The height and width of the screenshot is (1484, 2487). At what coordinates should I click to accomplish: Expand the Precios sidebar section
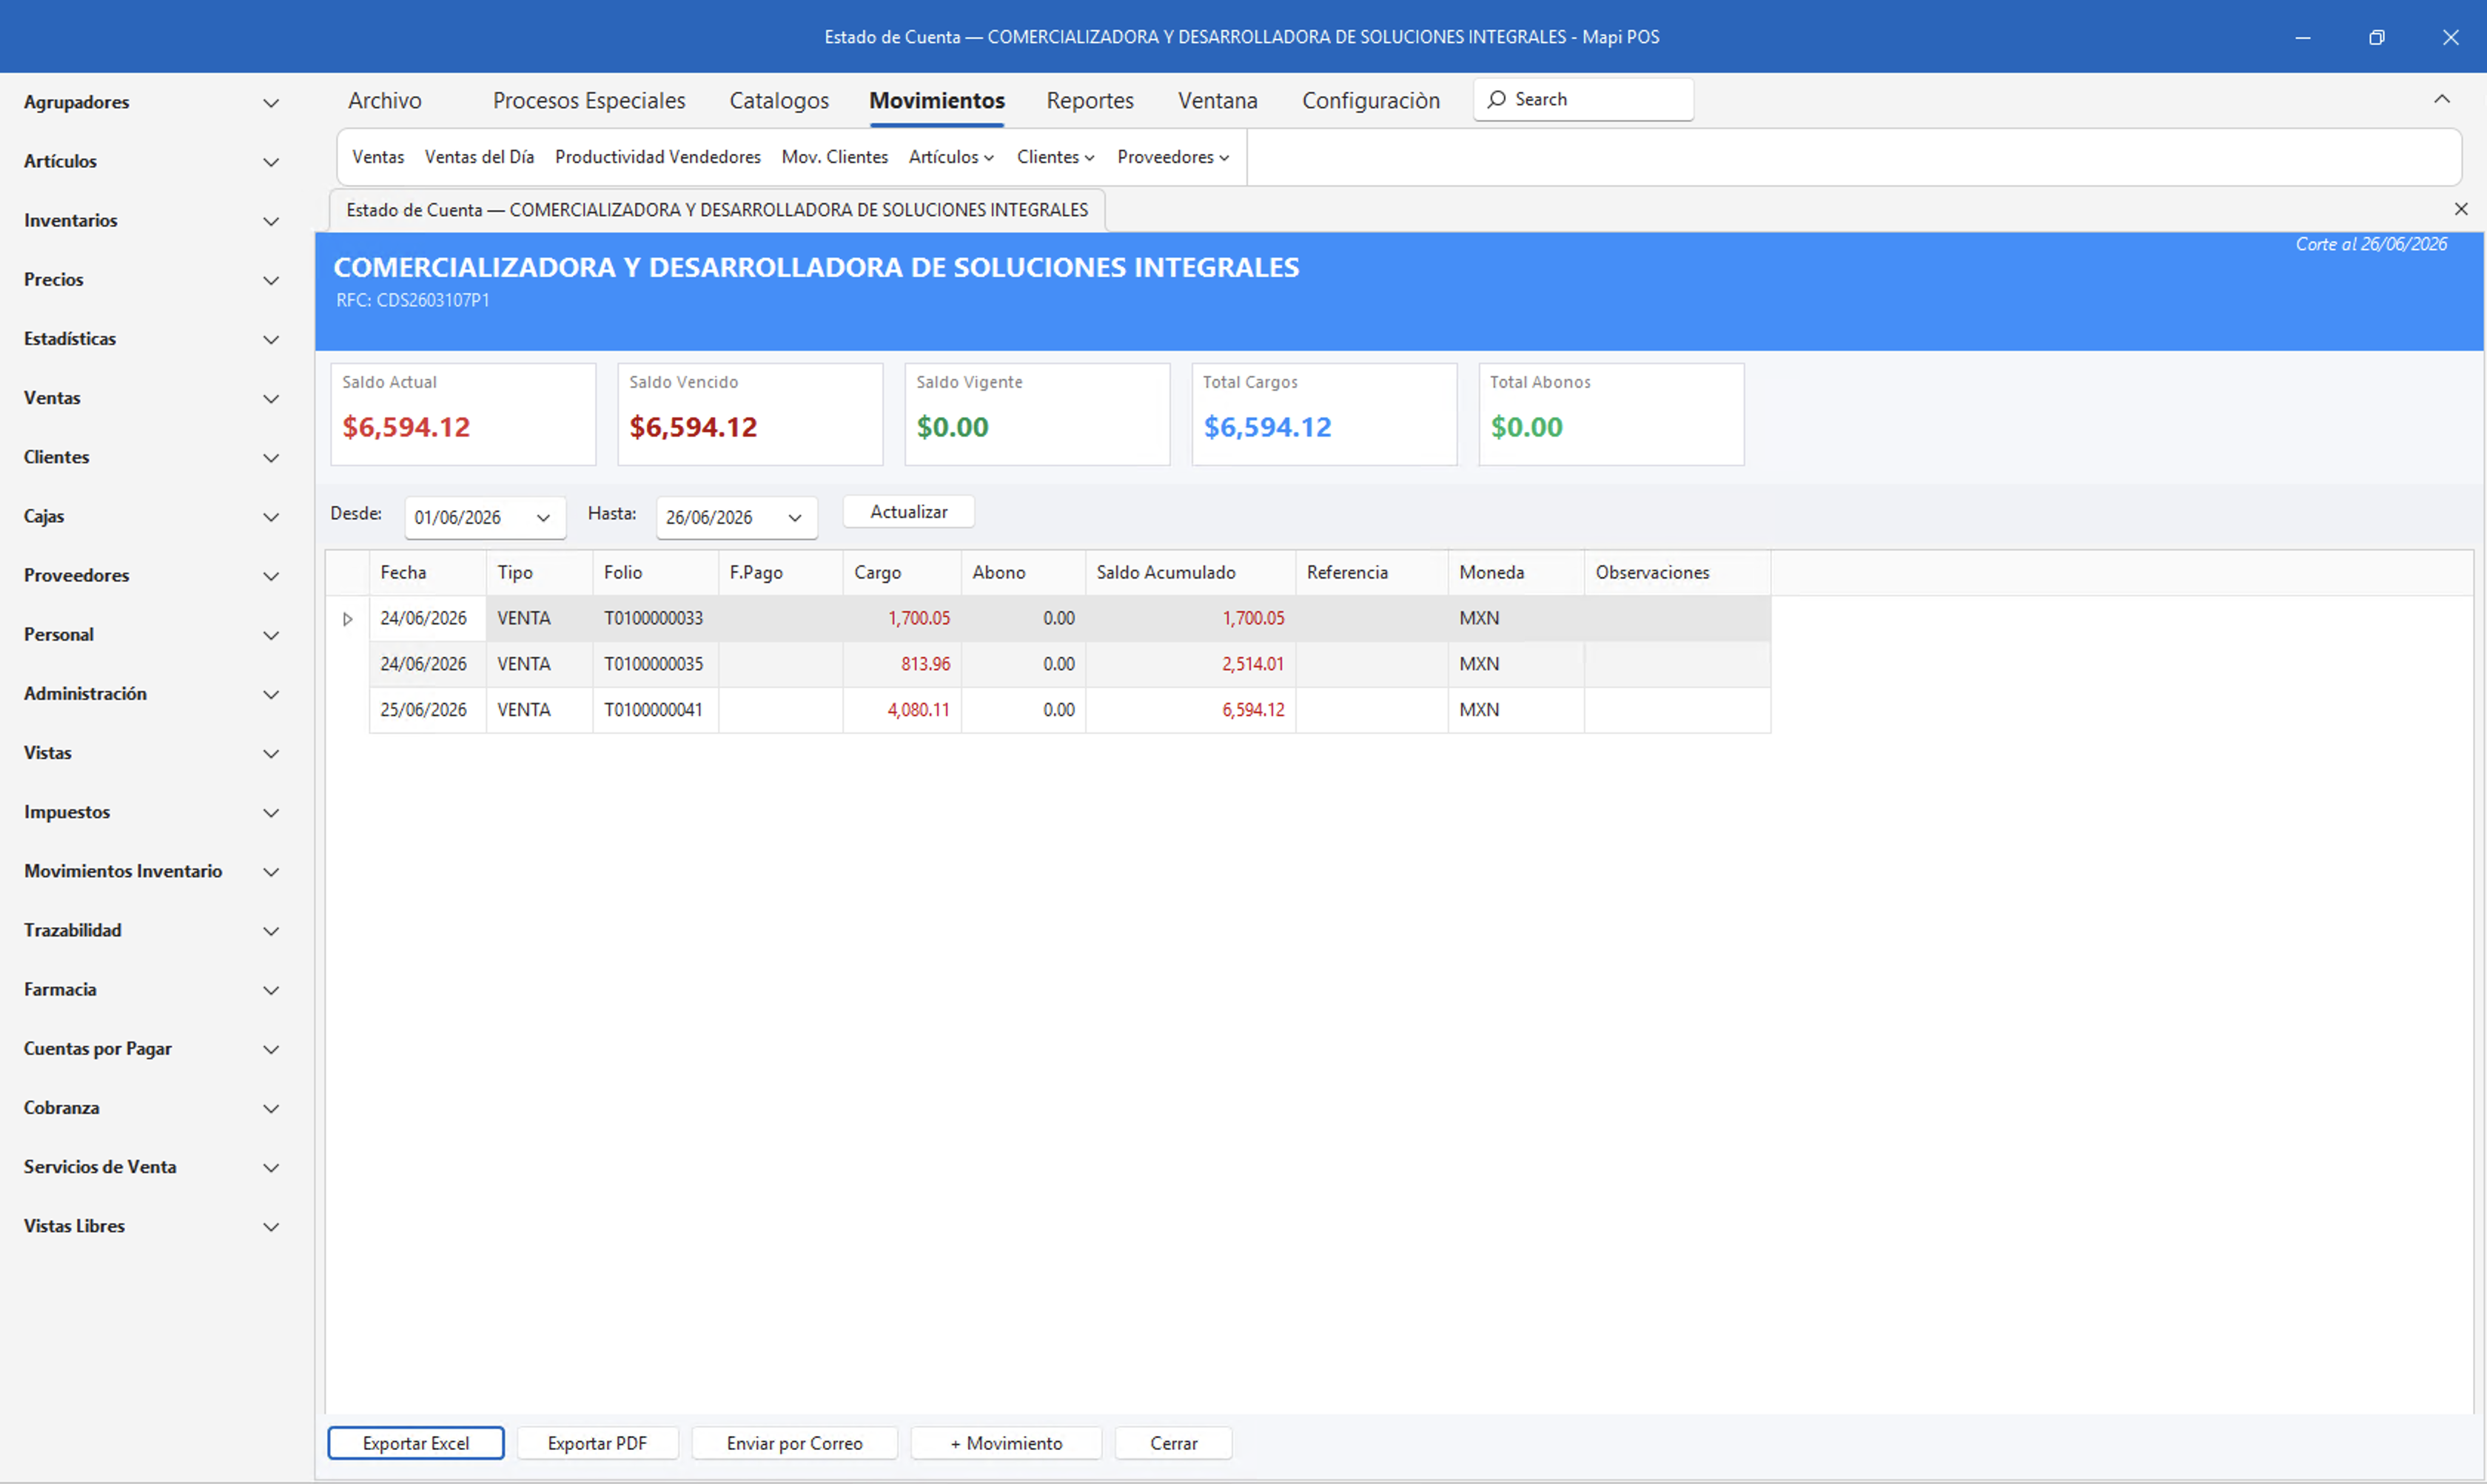pyautogui.click(x=271, y=280)
